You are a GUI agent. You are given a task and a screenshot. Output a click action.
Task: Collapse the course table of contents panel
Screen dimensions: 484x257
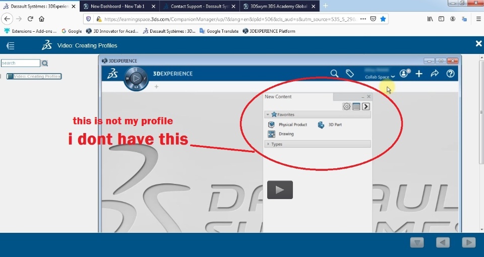[x=11, y=46]
